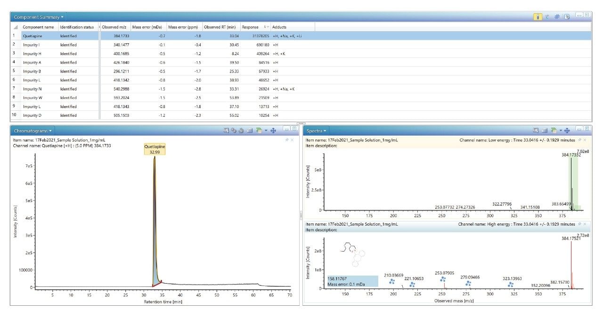Click the table grid icon in Spectra toolbar
The height and width of the screenshot is (318, 603).
point(544,130)
